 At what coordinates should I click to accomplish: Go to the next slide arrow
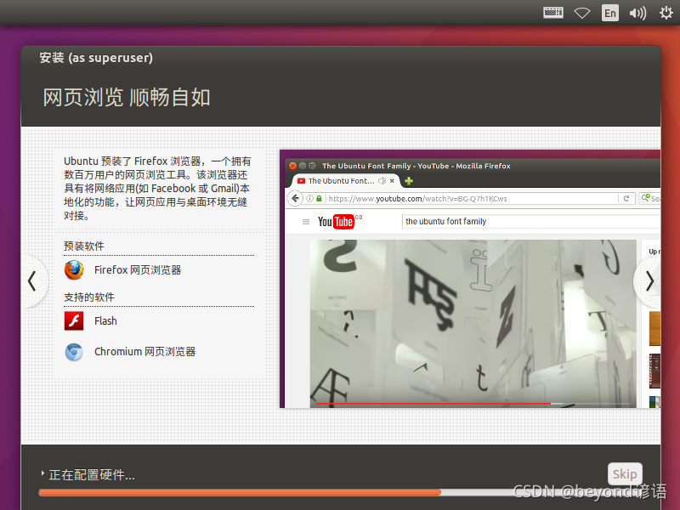[x=649, y=281]
